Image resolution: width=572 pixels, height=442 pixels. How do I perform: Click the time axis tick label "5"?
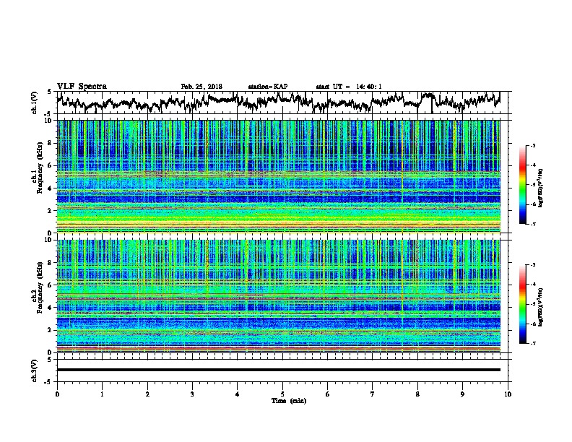[282, 394]
